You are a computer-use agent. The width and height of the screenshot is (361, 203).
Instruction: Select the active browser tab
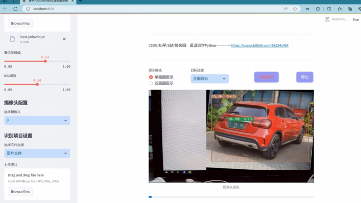click(48, 1)
